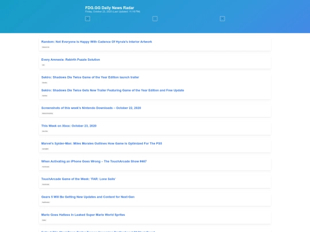The image size is (310, 232).
Task: Open the FDG.GG Daily News Radar title
Action: click(x=110, y=7)
